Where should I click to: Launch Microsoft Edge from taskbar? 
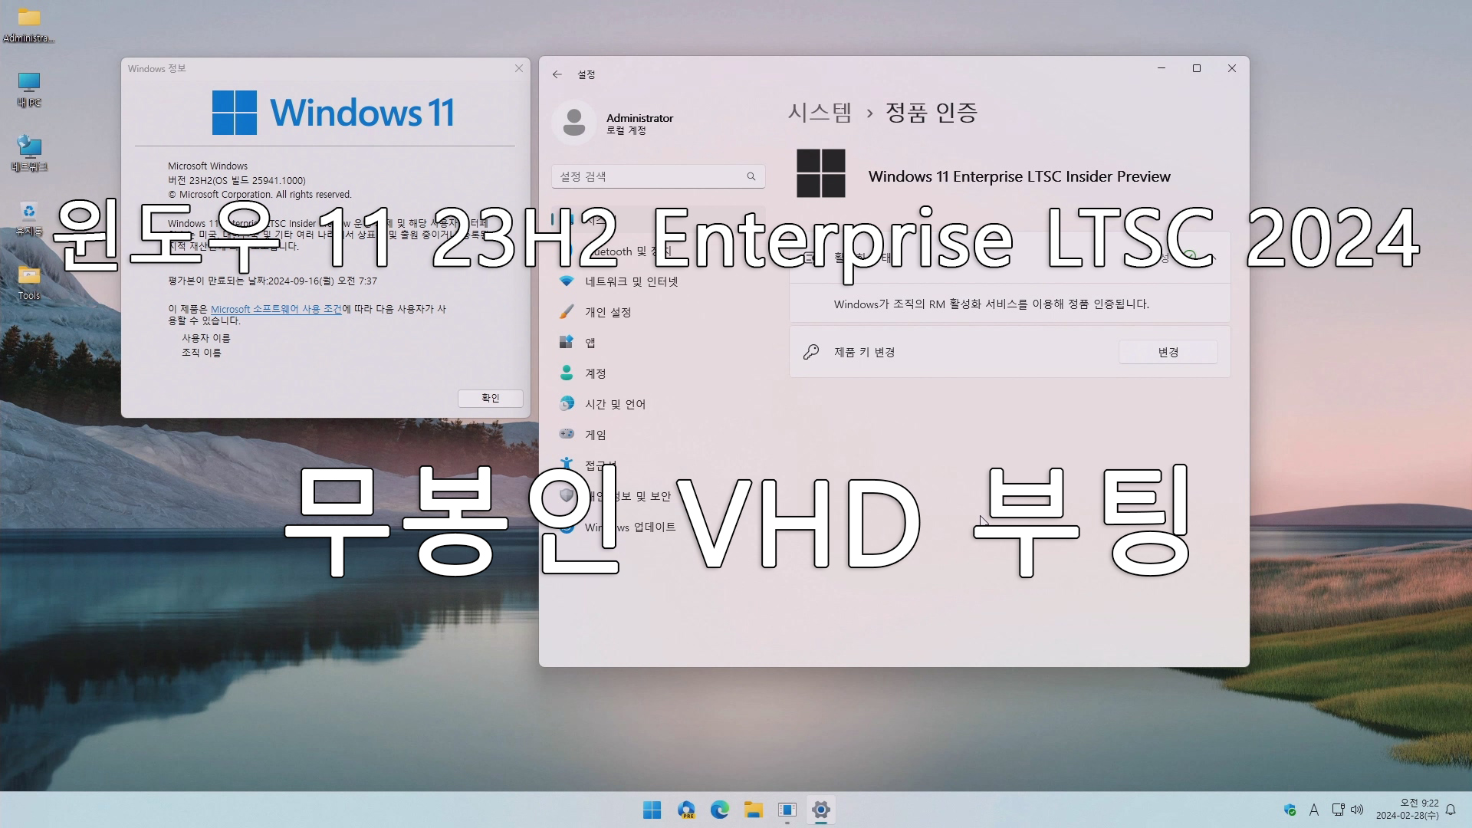[719, 810]
